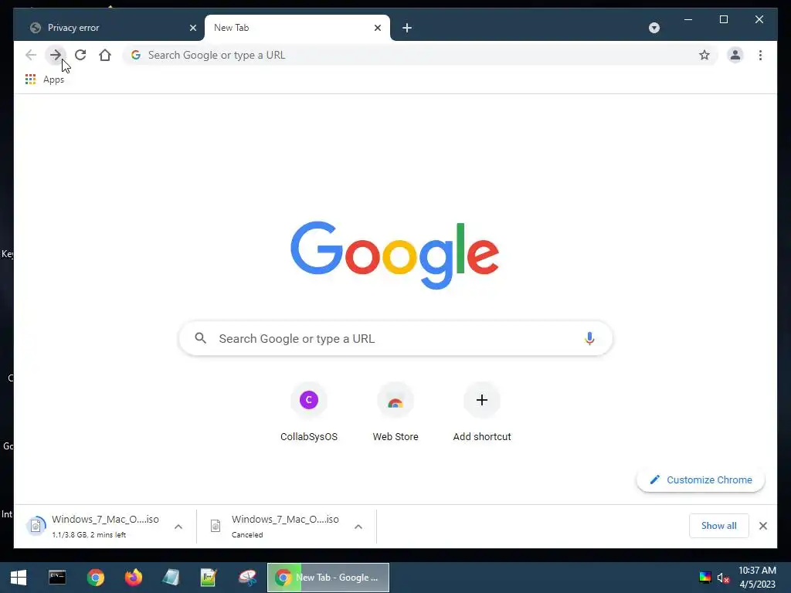Open the Apps shortcut in bookmarks bar
The image size is (791, 593).
[44, 80]
